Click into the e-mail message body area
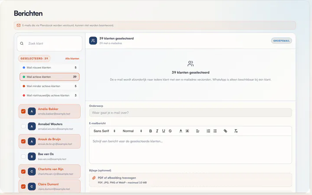 (190, 149)
